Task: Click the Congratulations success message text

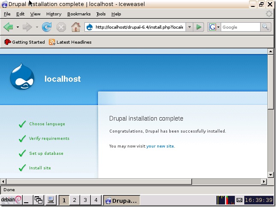Action: tap(168, 131)
